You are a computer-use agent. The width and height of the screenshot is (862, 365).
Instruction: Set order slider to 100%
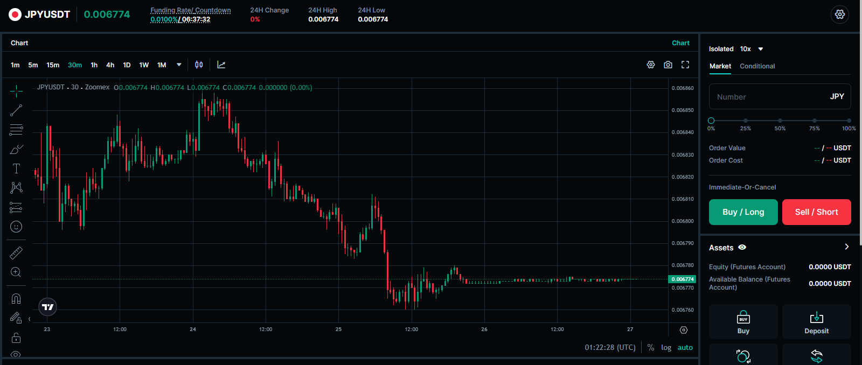click(849, 121)
